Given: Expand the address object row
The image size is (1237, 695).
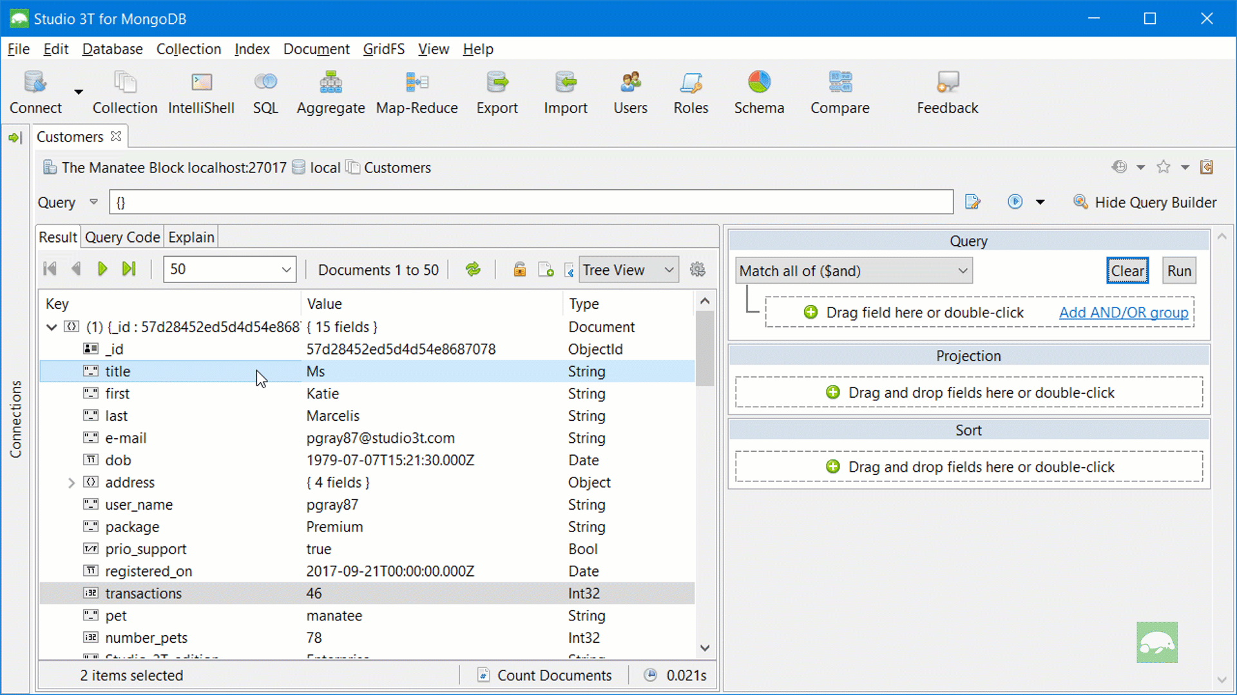Looking at the screenshot, I should click(72, 483).
